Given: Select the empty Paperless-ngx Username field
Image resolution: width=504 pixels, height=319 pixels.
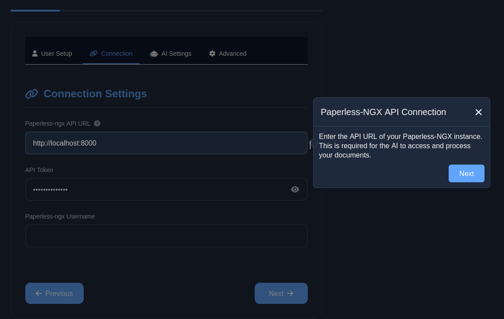Looking at the screenshot, I should tap(166, 236).
